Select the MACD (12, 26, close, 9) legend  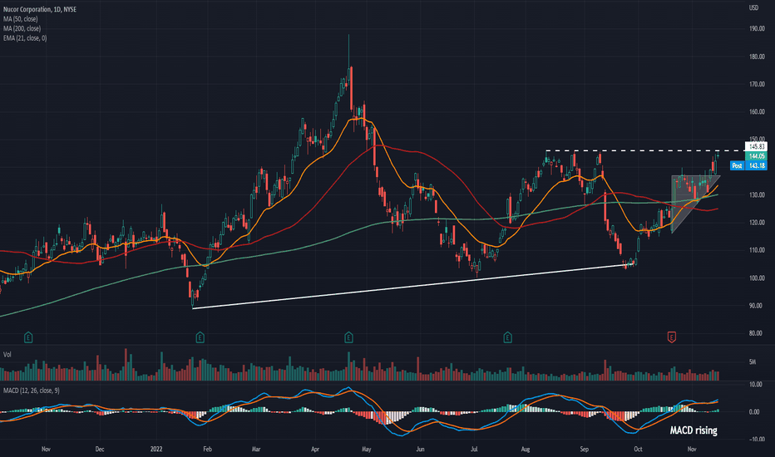[31, 391]
